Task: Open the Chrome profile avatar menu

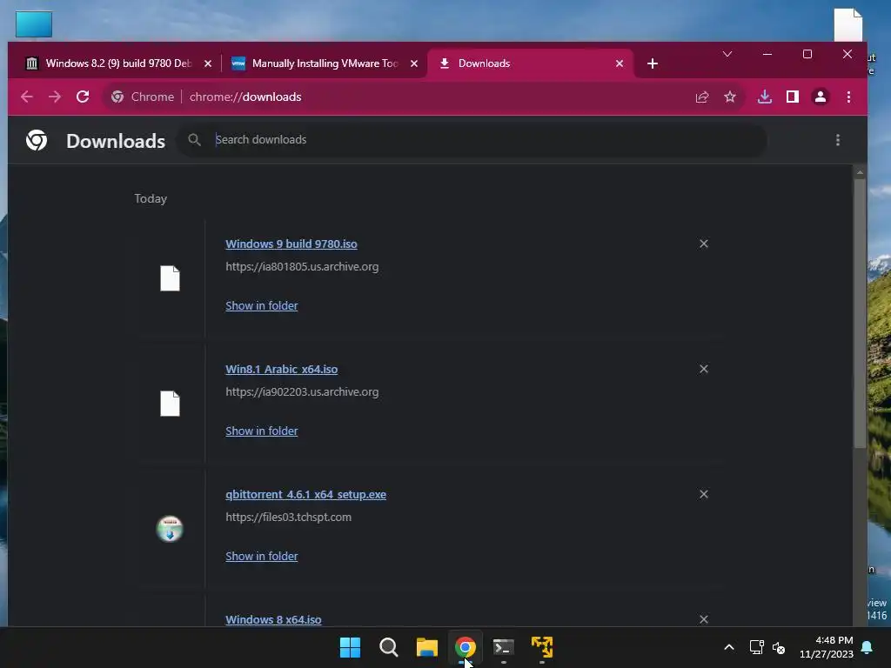Action: [820, 97]
